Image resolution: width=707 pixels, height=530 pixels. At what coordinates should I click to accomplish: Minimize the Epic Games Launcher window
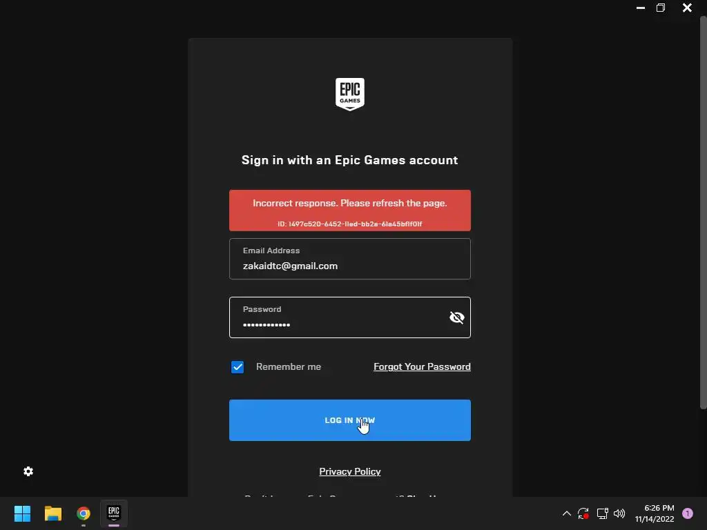[640, 8]
